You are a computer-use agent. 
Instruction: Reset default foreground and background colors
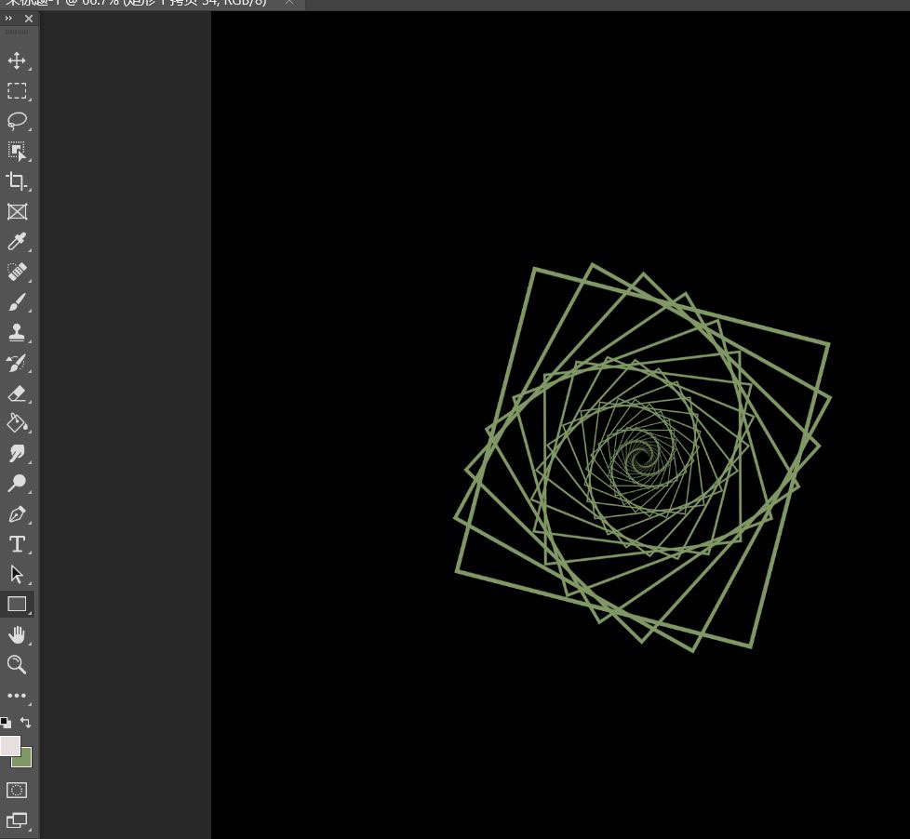(x=6, y=723)
